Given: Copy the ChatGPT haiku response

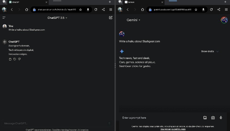Looking at the screenshot, I should point(10,59).
